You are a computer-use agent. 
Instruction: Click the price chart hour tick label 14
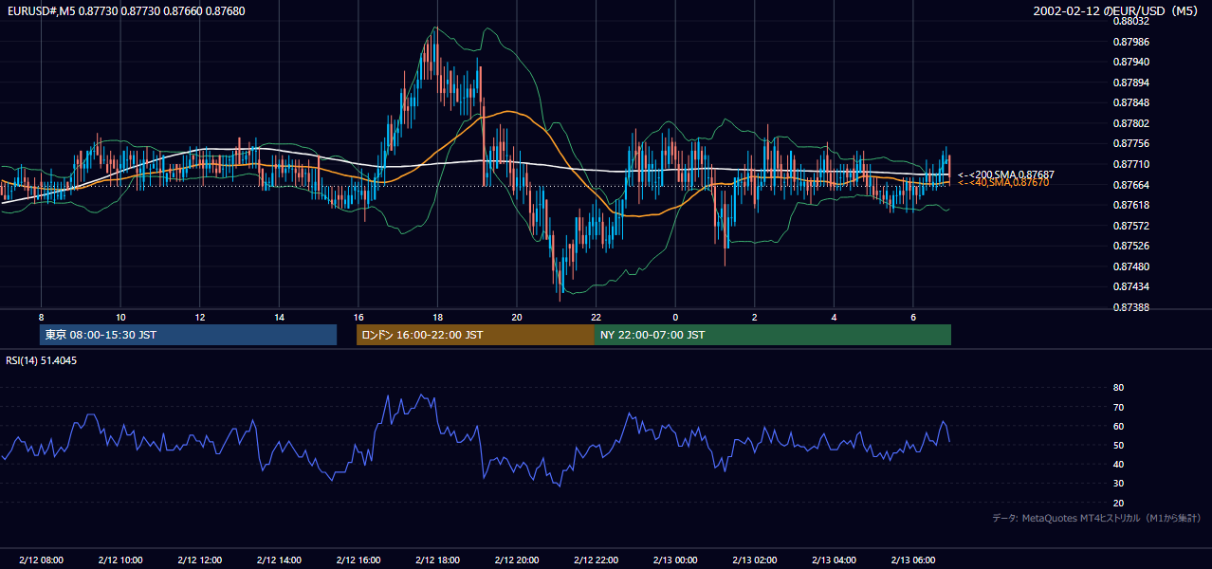279,317
